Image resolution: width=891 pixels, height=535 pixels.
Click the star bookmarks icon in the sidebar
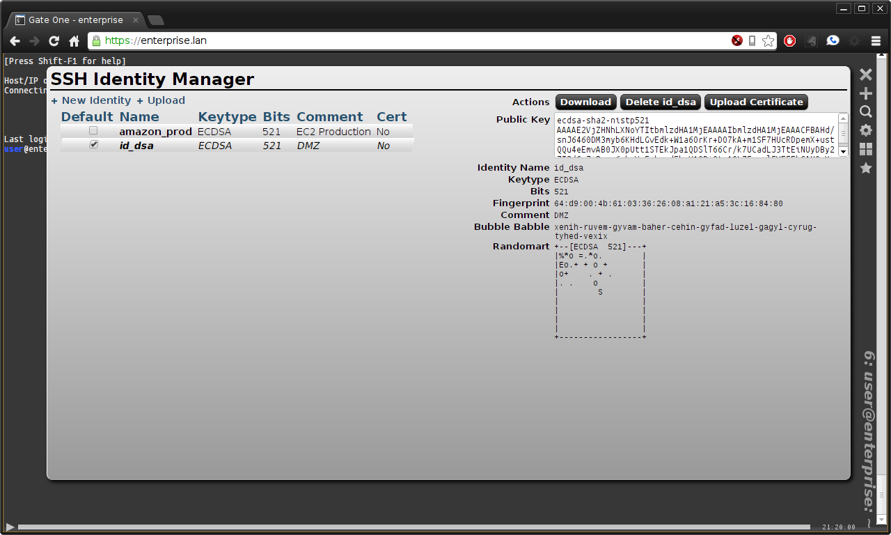pos(865,168)
